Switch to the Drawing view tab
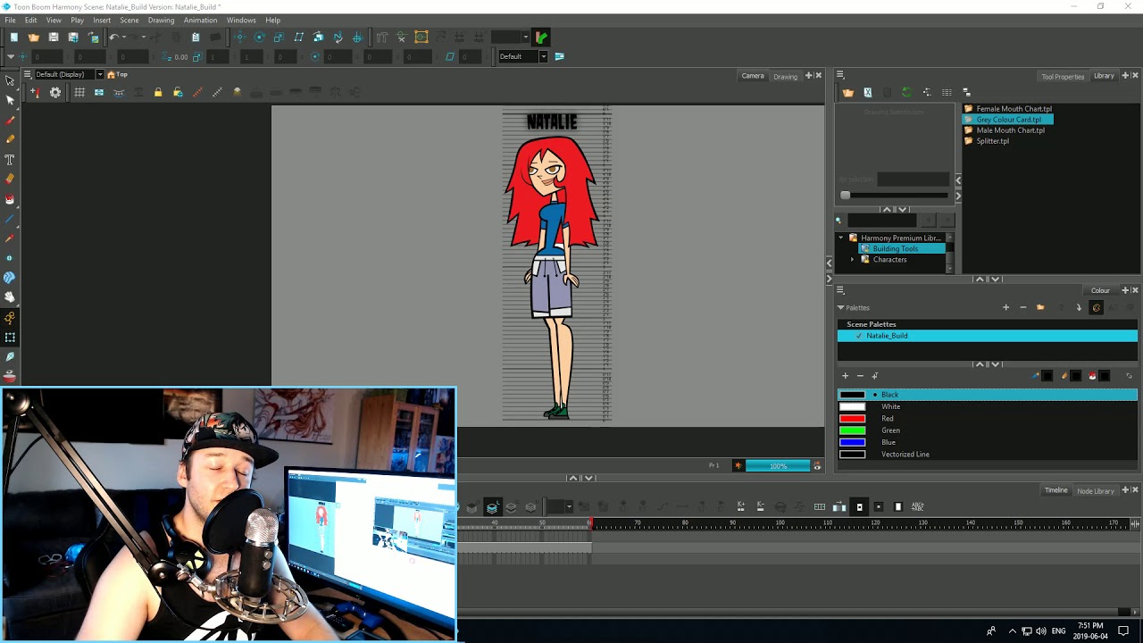 coord(786,76)
